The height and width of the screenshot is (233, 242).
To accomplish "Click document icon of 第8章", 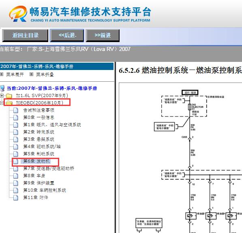I will 15,176.
